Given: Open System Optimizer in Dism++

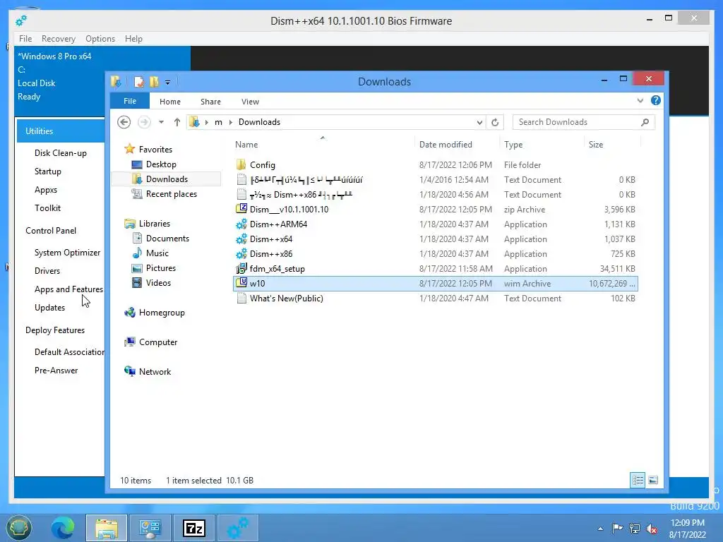Looking at the screenshot, I should [x=67, y=253].
